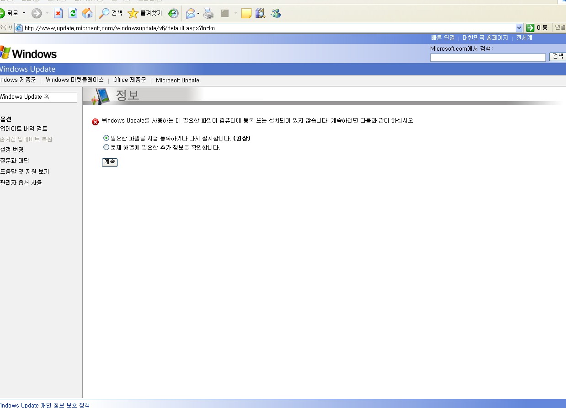Select Windows Update 홈 in the sidebar
566x408 pixels.
coord(38,97)
